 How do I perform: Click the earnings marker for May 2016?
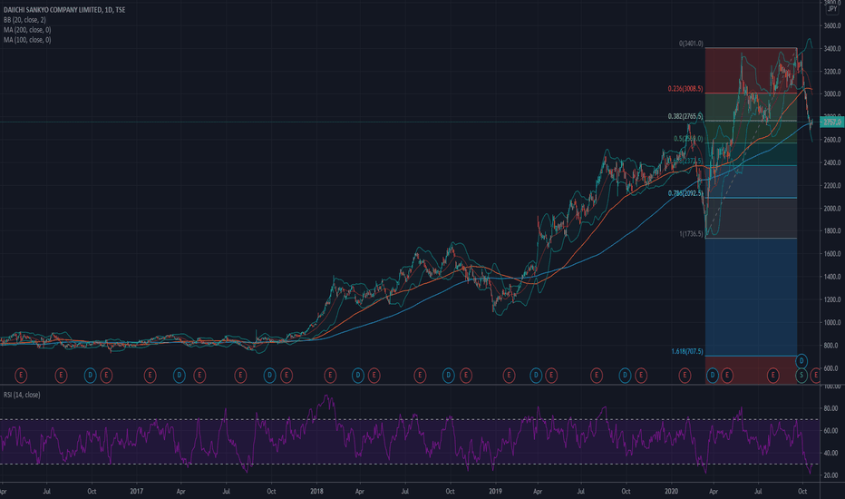(x=21, y=375)
